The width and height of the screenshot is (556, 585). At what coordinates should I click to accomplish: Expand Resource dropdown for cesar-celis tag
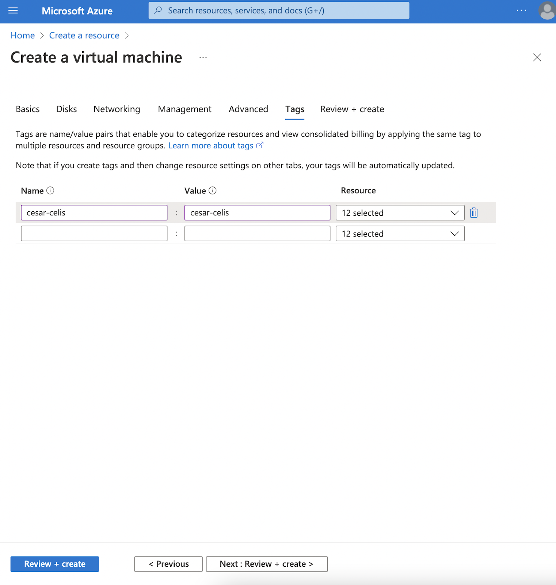point(400,213)
